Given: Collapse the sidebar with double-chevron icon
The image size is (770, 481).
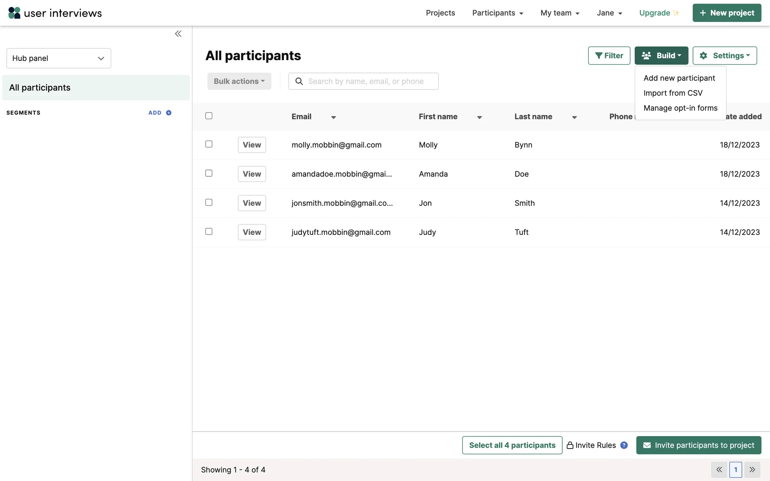Looking at the screenshot, I should [x=178, y=34].
